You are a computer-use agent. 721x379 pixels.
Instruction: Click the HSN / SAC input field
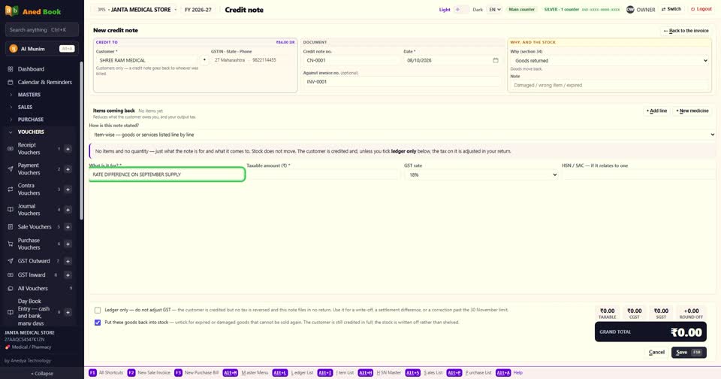638,174
